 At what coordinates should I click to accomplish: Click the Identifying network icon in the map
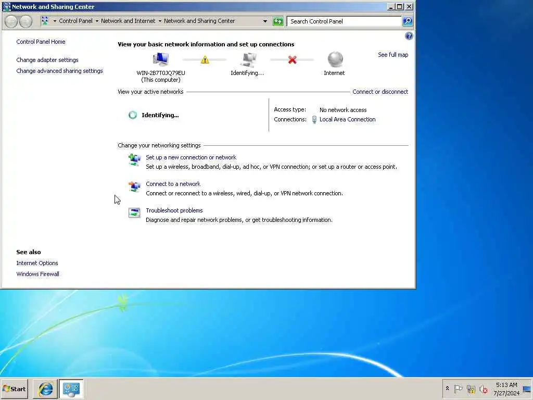tap(248, 60)
